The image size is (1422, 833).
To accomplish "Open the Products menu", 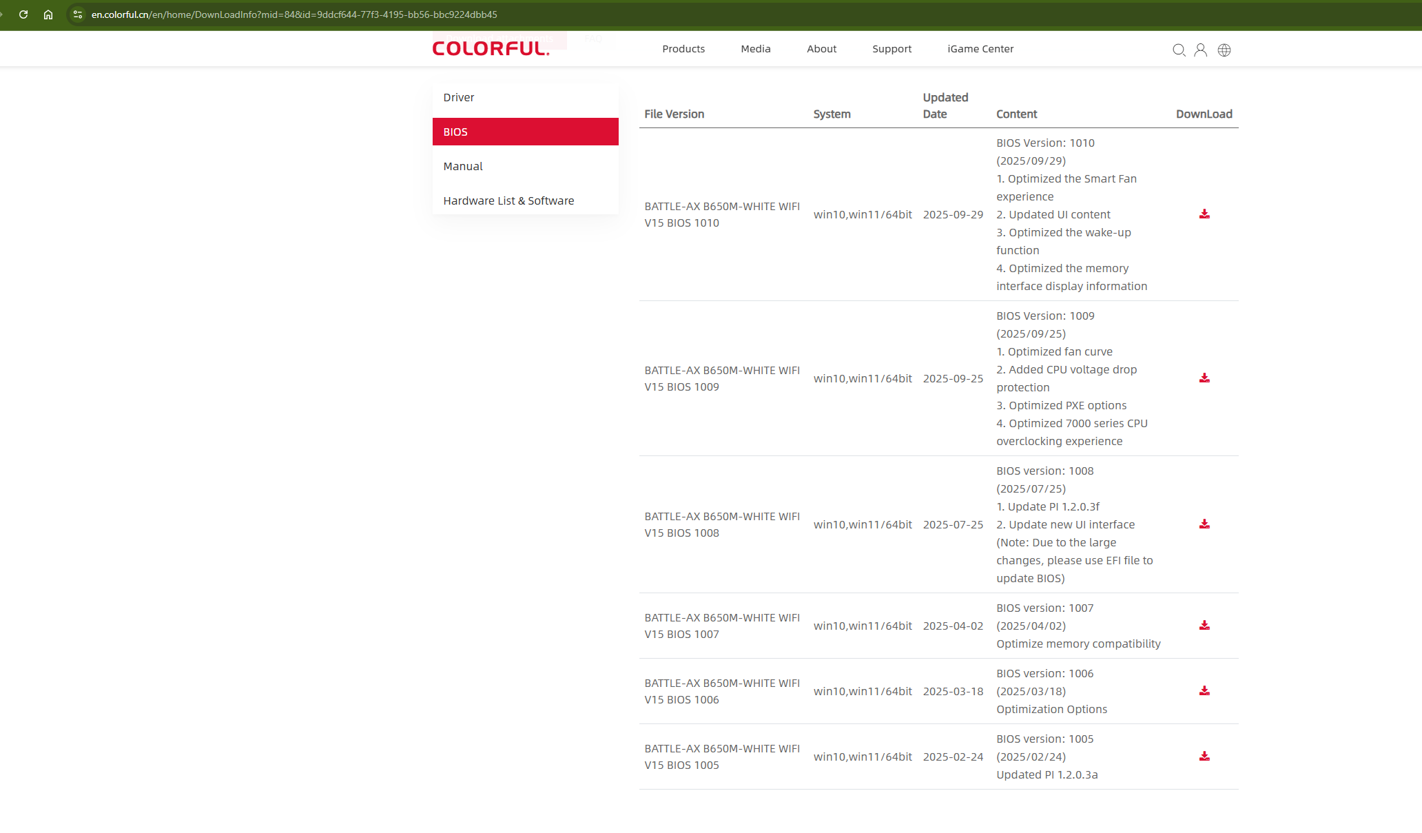I will [683, 49].
